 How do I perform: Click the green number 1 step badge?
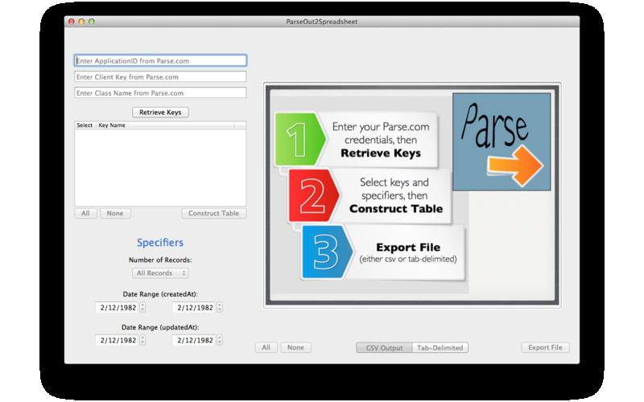pos(299,139)
